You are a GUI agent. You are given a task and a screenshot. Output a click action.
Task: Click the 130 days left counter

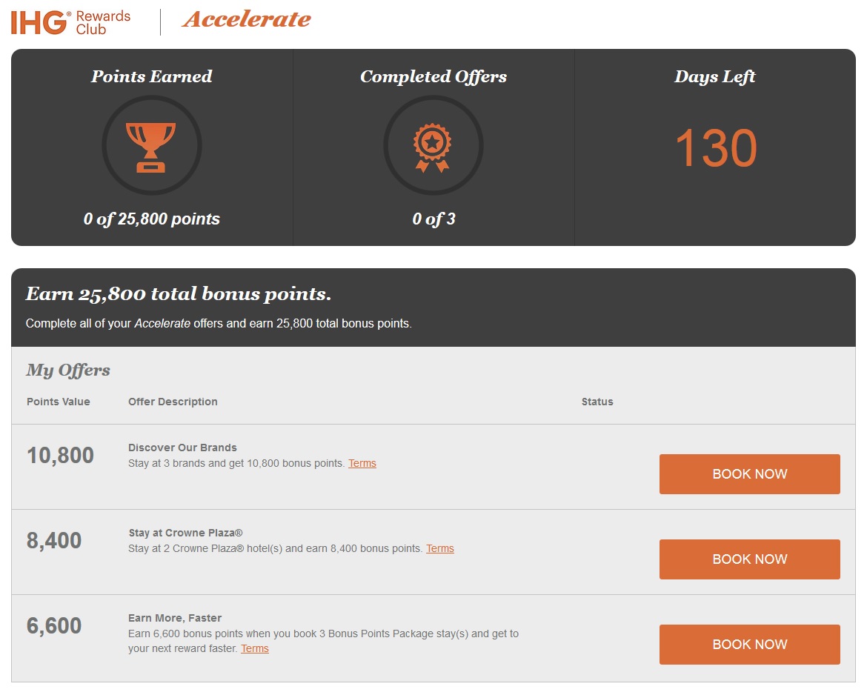click(x=716, y=148)
